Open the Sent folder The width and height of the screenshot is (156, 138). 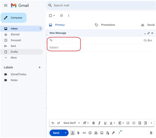tap(21, 46)
